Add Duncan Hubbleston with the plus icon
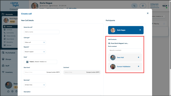Viewport: 171px width, 96px height. pos(138,66)
